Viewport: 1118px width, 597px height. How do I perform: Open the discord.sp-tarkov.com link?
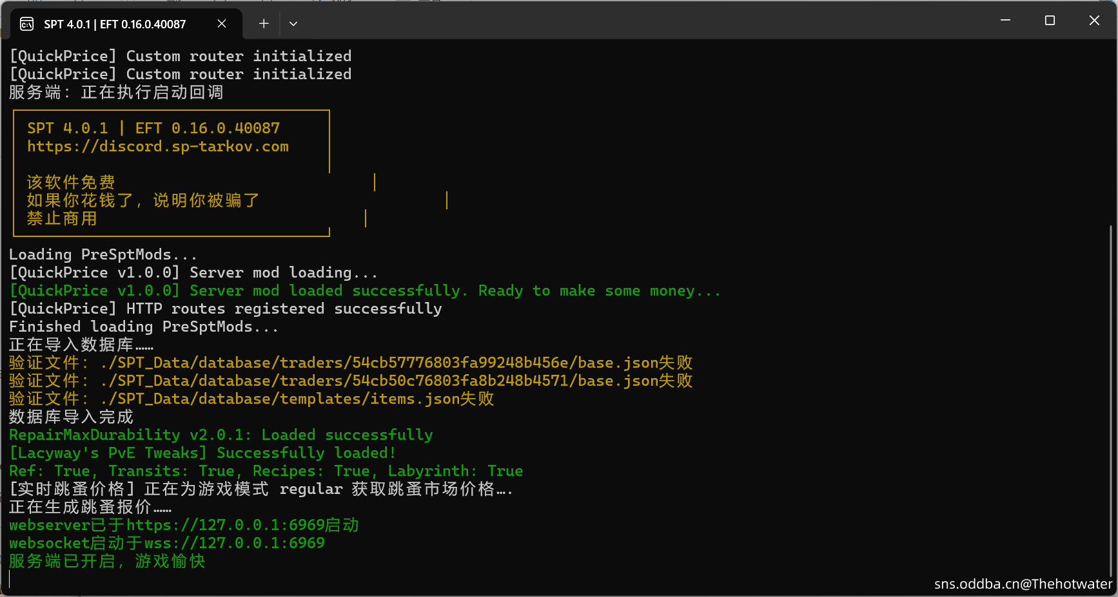157,147
